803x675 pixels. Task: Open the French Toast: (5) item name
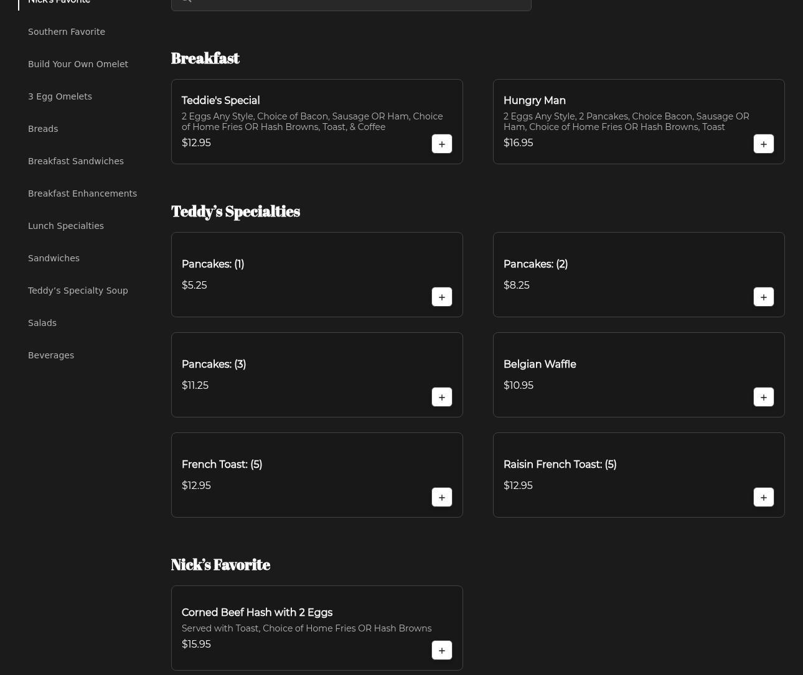(x=222, y=464)
